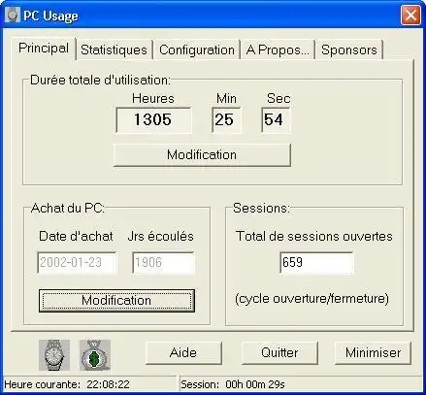Click the Minimiser button

point(373,352)
